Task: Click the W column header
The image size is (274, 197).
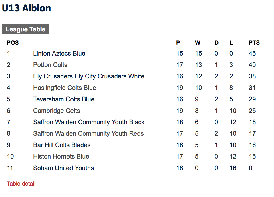Action: coord(198,43)
